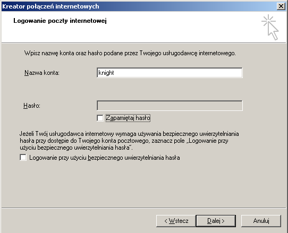Cancel the wizard using Anuluj

(261, 221)
